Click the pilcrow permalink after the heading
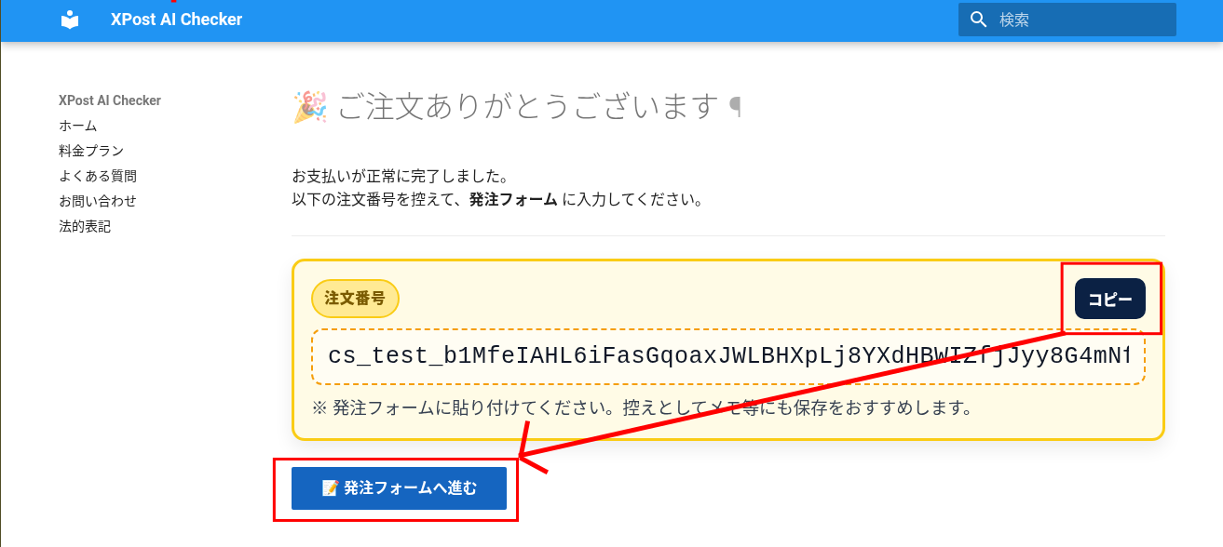 click(736, 107)
